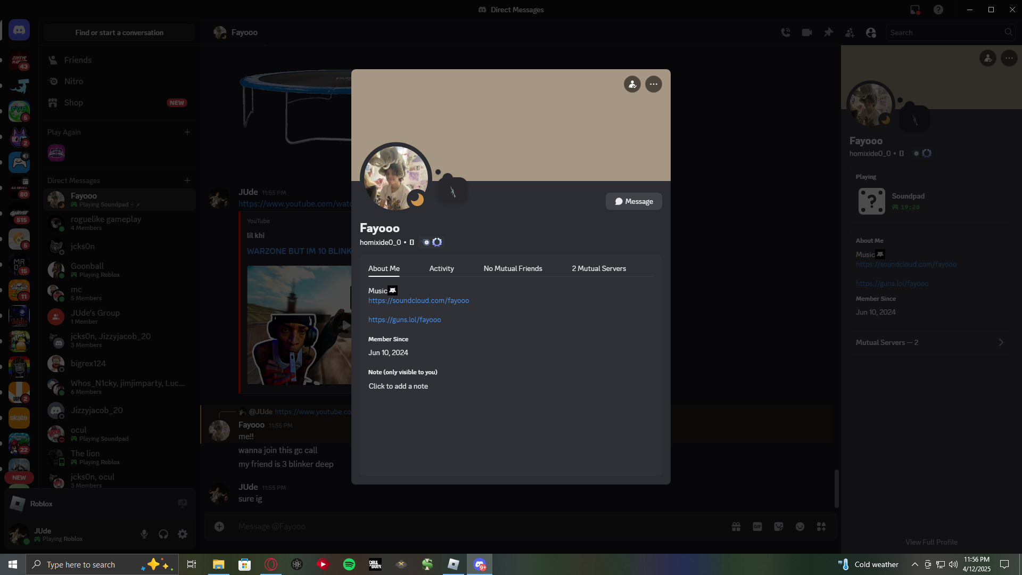Open the gift icon in message bar
Image resolution: width=1022 pixels, height=575 pixels.
point(736,527)
